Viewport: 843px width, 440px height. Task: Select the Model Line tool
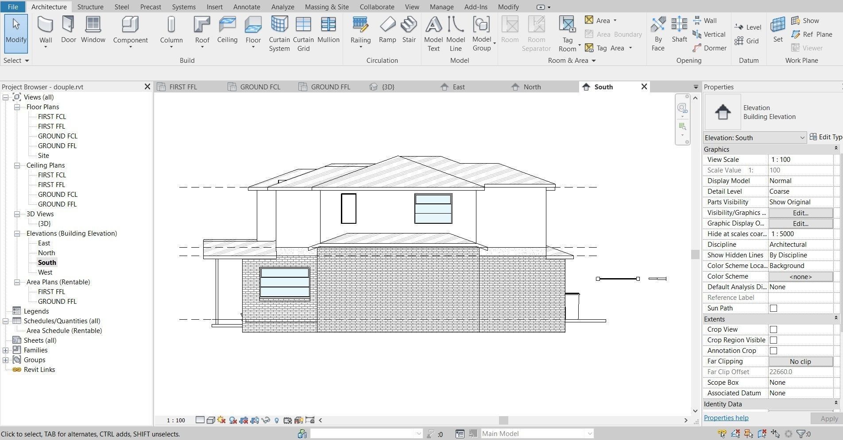point(456,34)
